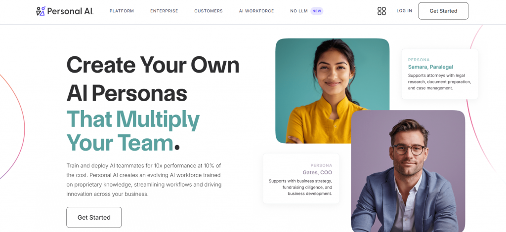506x232 pixels.
Task: Click the Create Your Own AI Personas headline
Action: (x=153, y=79)
